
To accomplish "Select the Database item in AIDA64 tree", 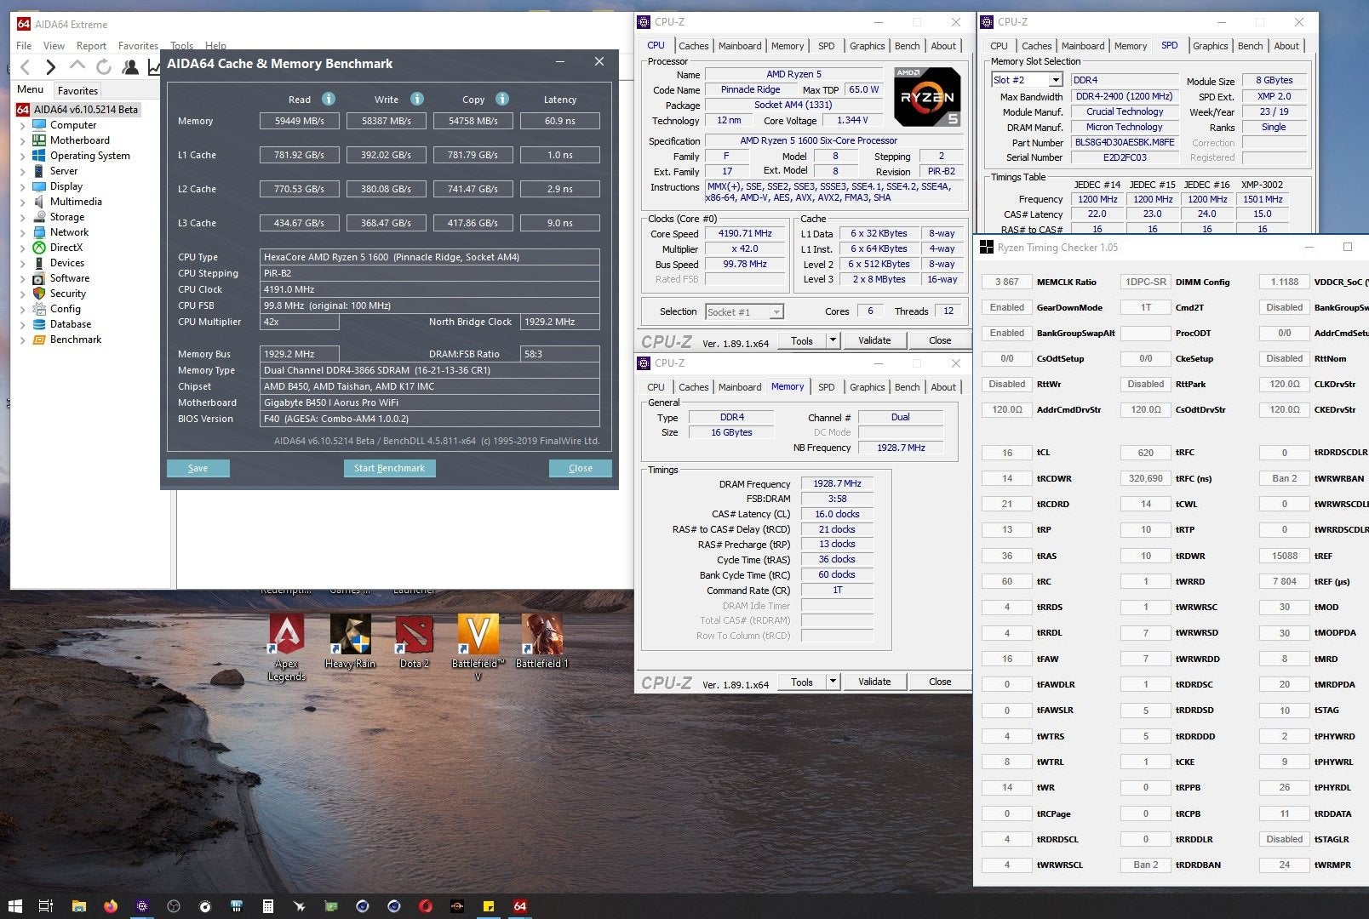I will point(71,324).
